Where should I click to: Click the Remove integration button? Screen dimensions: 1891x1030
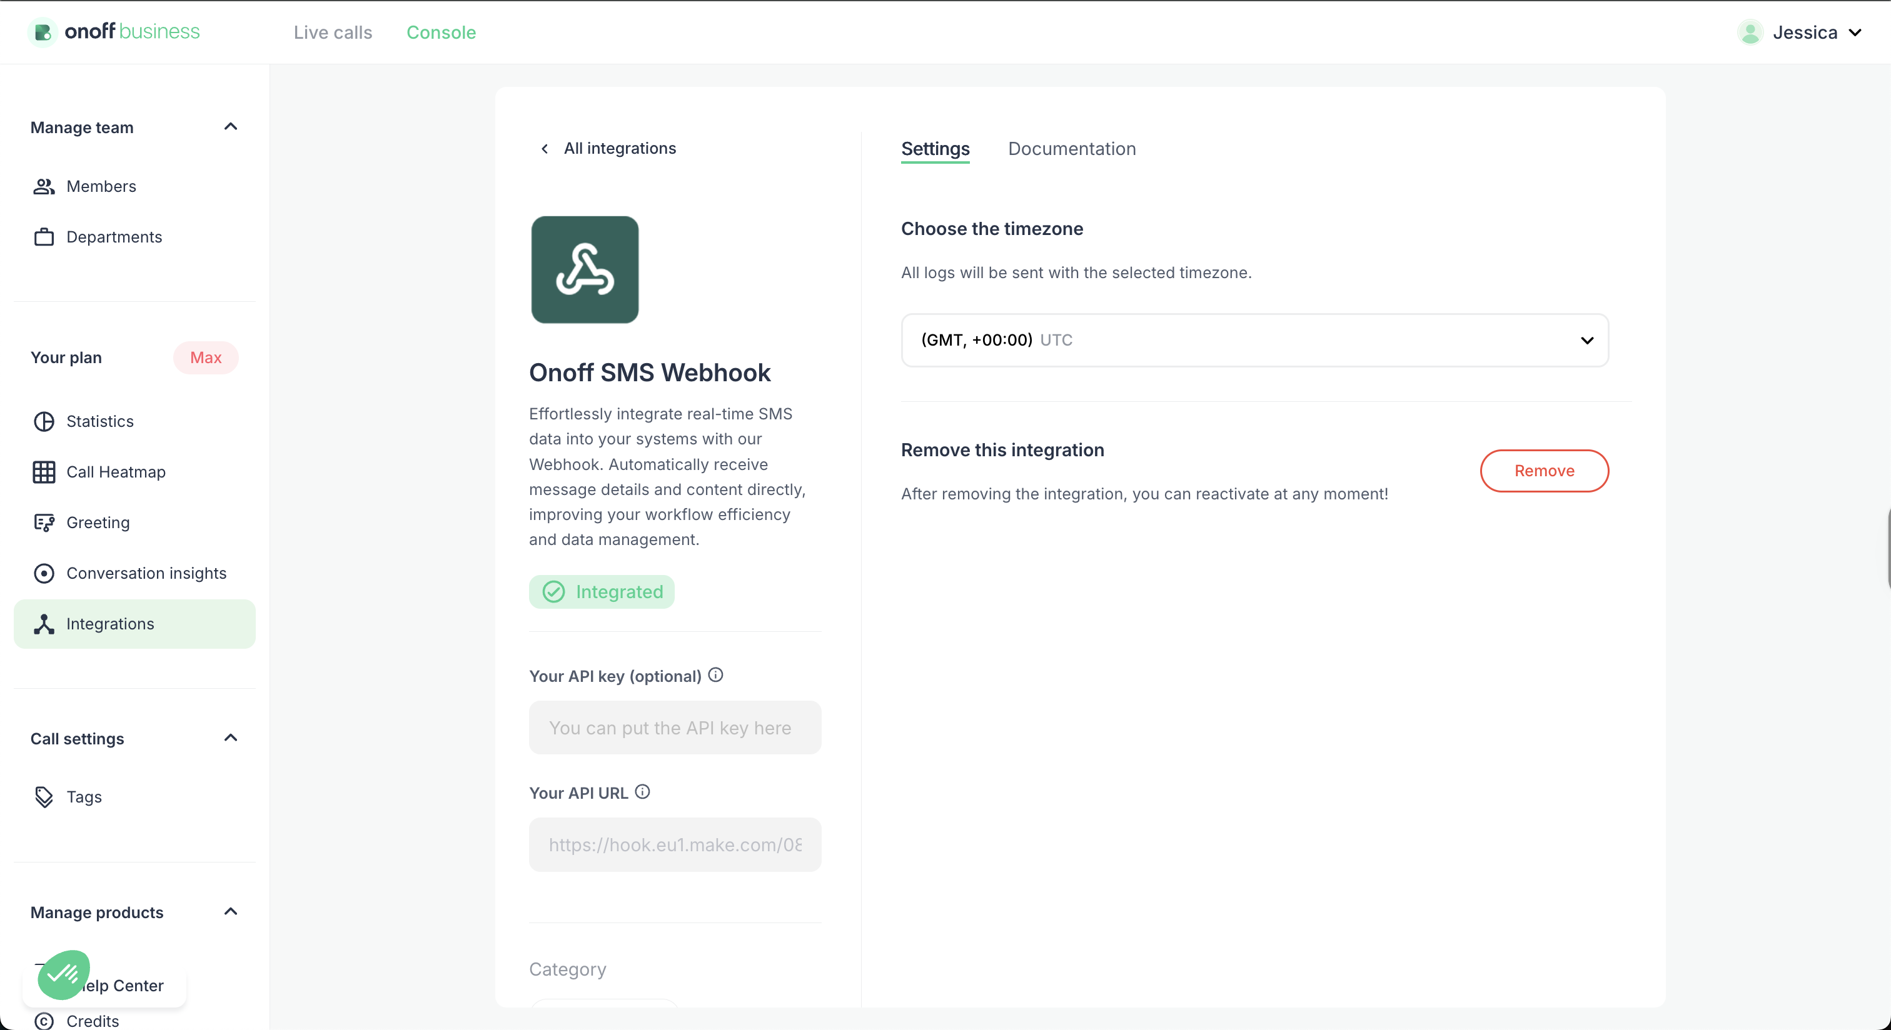pos(1545,471)
